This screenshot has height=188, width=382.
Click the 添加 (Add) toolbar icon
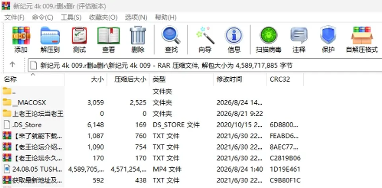pyautogui.click(x=21, y=35)
